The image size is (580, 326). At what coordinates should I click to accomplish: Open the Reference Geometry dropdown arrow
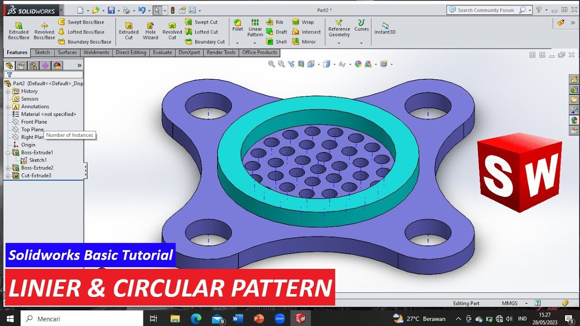point(339,43)
